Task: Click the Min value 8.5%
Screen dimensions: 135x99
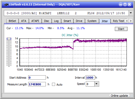Action: (61, 28)
